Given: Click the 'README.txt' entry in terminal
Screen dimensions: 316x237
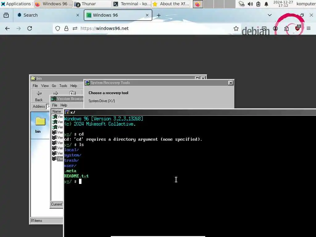Looking at the screenshot, I should (x=77, y=176).
